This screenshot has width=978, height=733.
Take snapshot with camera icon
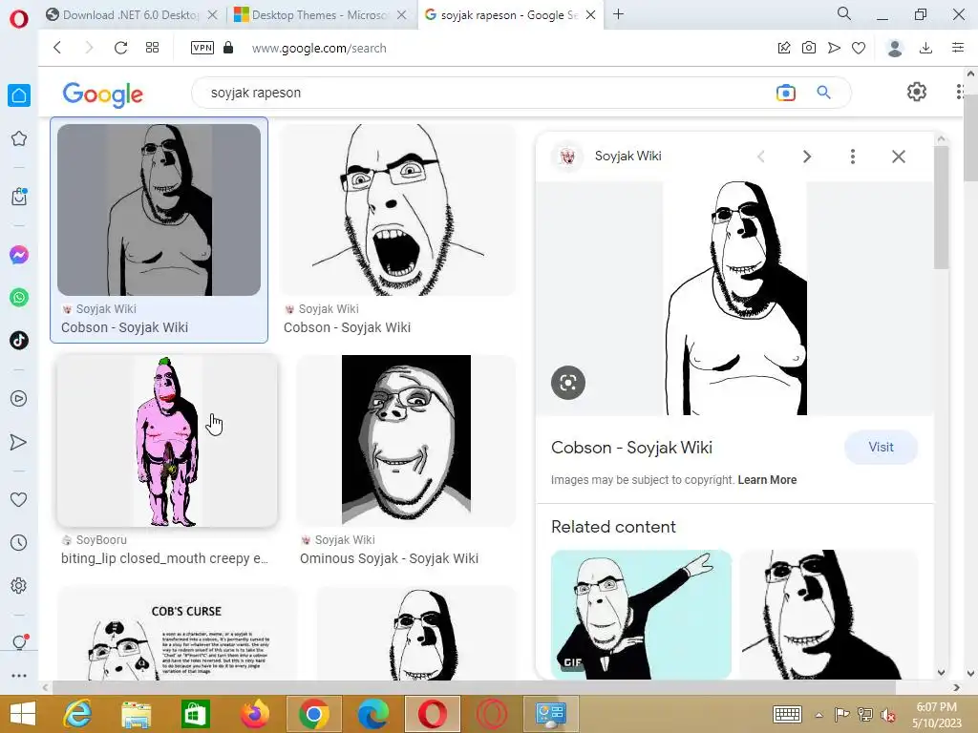pyautogui.click(x=809, y=48)
